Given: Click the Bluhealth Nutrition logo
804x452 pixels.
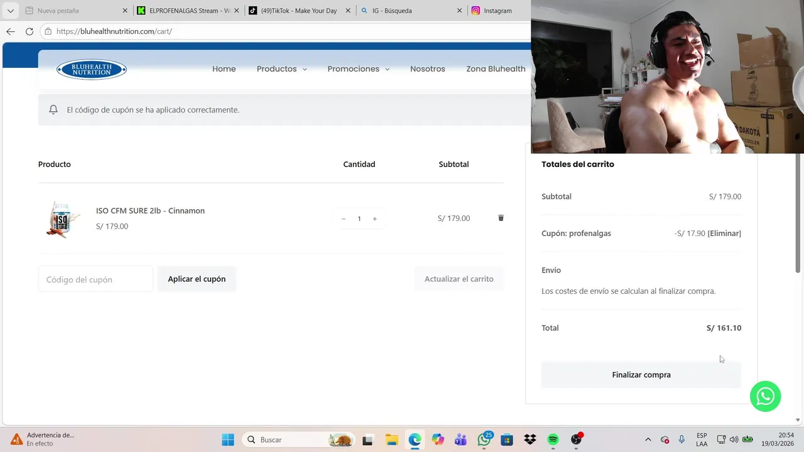Looking at the screenshot, I should click(x=92, y=69).
